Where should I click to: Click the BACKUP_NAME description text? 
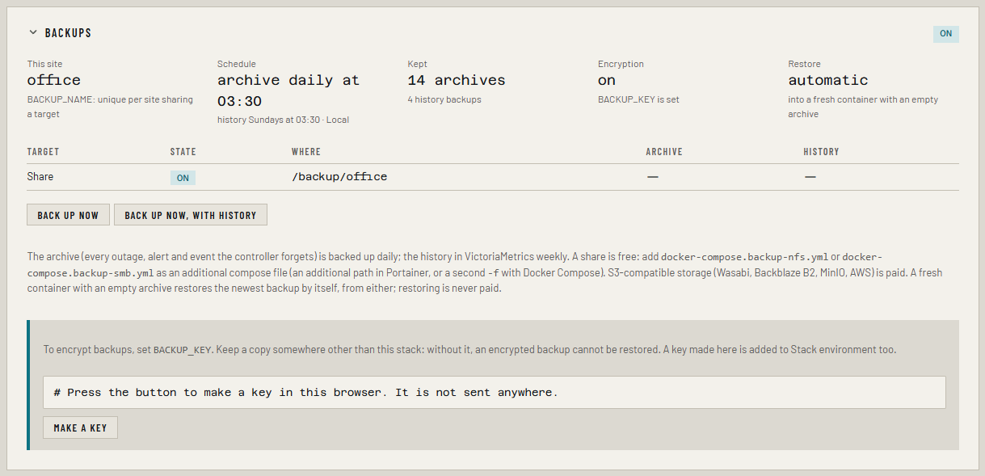click(x=110, y=107)
